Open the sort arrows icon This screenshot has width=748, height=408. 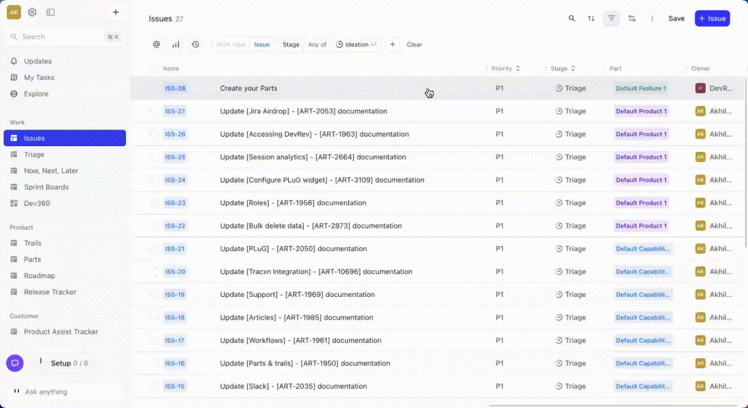point(591,19)
